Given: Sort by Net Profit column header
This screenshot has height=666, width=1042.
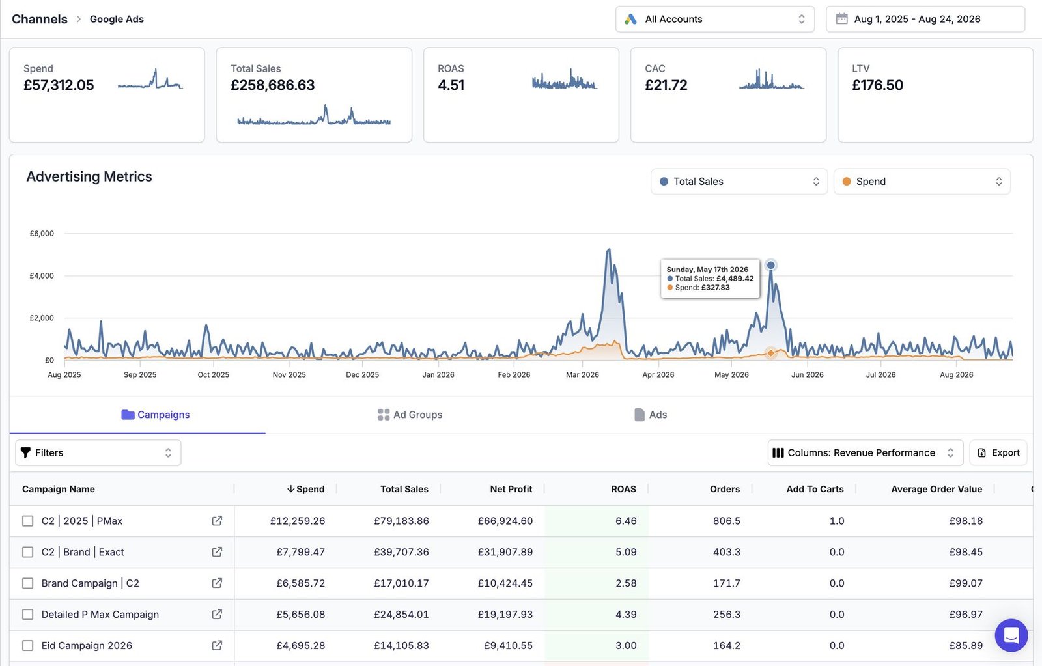Looking at the screenshot, I should point(511,489).
